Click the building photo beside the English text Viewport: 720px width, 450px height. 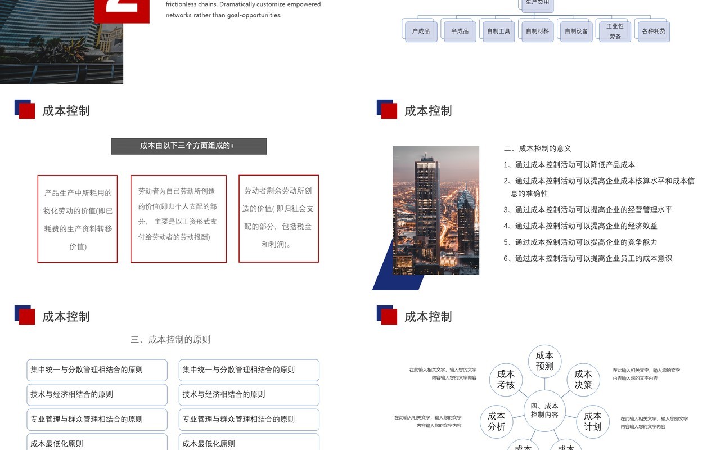61,42
